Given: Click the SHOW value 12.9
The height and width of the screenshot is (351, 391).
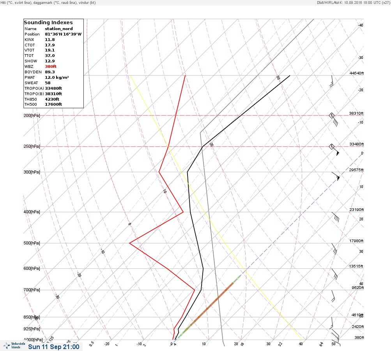Looking at the screenshot, I should click(50, 61).
